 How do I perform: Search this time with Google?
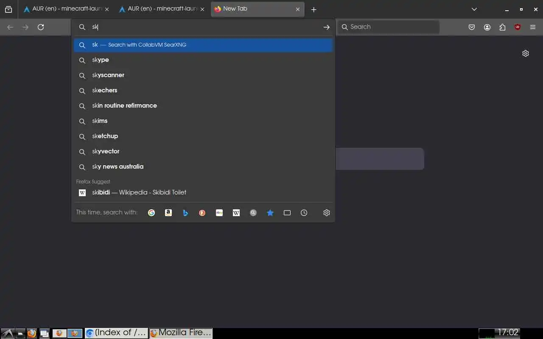click(151, 213)
